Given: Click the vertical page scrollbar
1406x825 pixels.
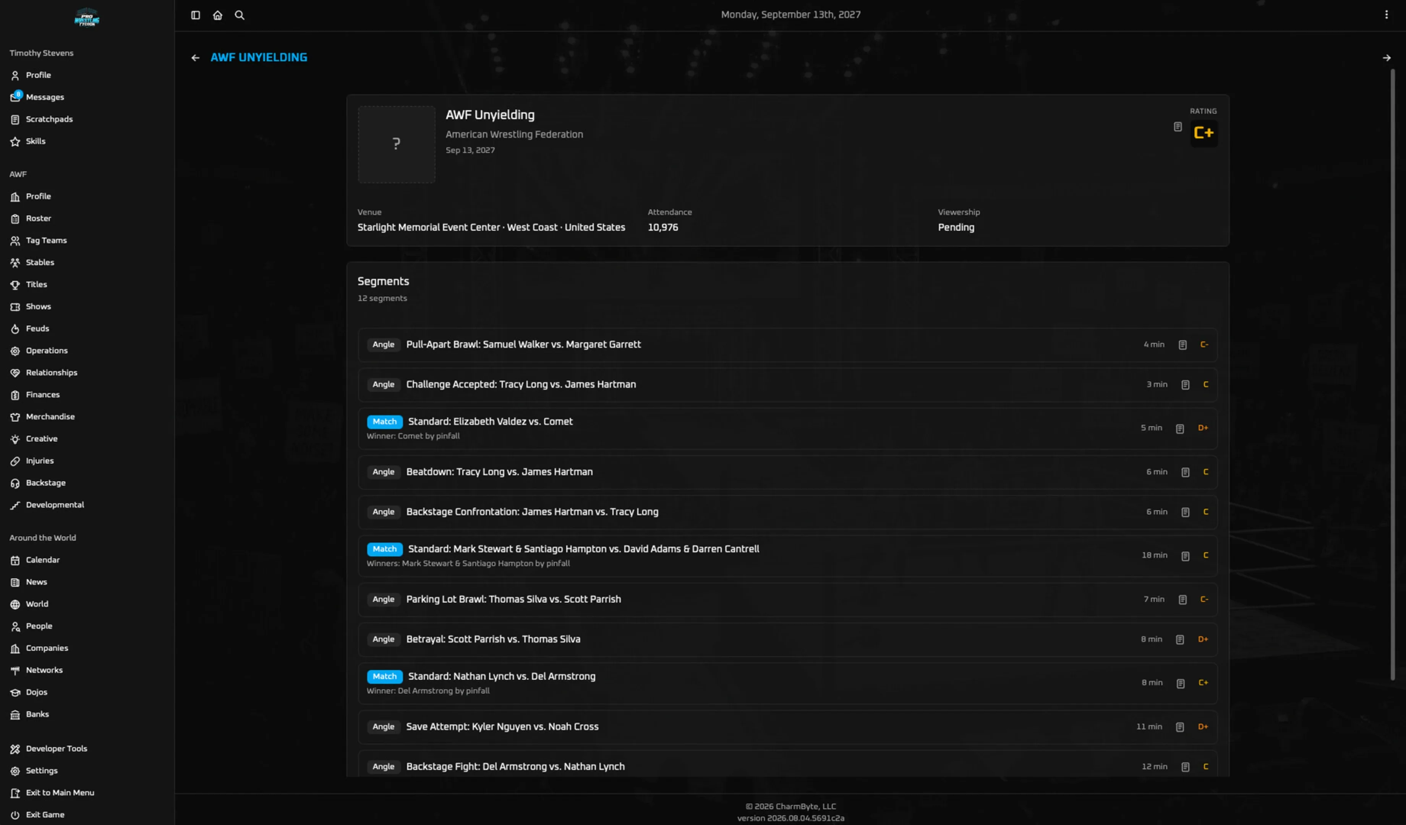Looking at the screenshot, I should pyautogui.click(x=1392, y=374).
